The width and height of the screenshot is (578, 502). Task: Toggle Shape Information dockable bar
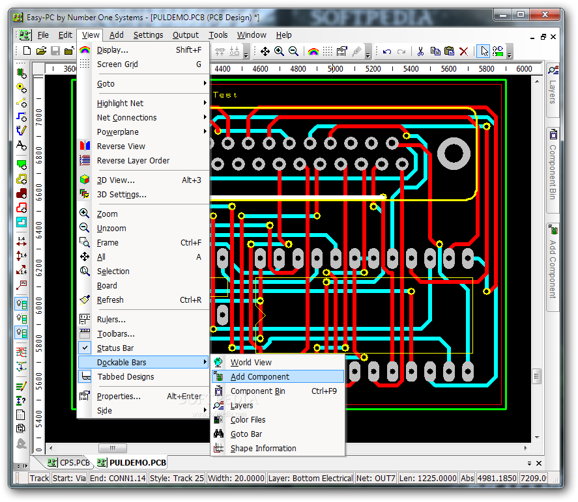278,449
